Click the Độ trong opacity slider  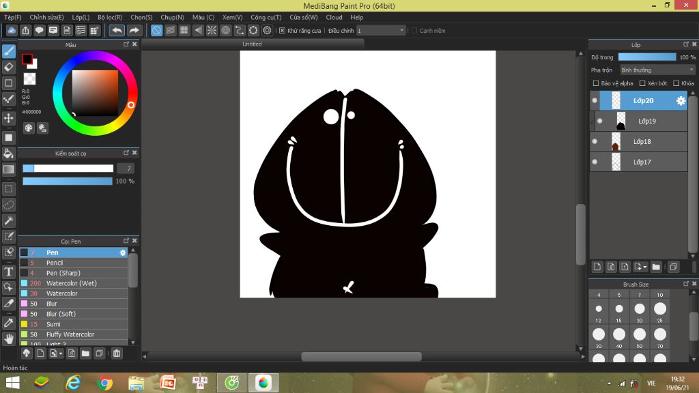(x=647, y=57)
